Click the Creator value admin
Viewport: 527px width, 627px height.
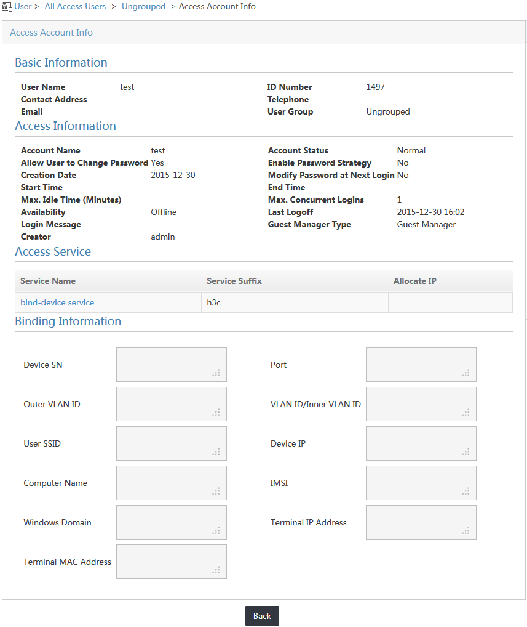[x=163, y=237]
